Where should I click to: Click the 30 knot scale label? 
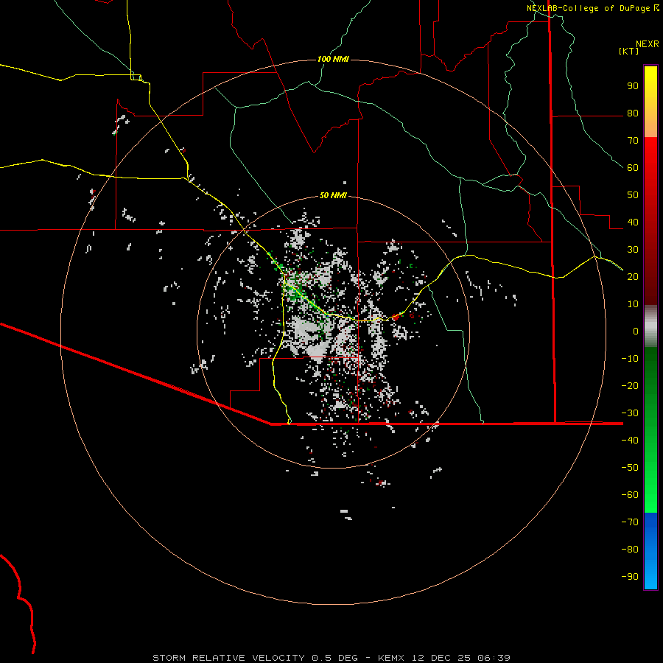pos(633,250)
